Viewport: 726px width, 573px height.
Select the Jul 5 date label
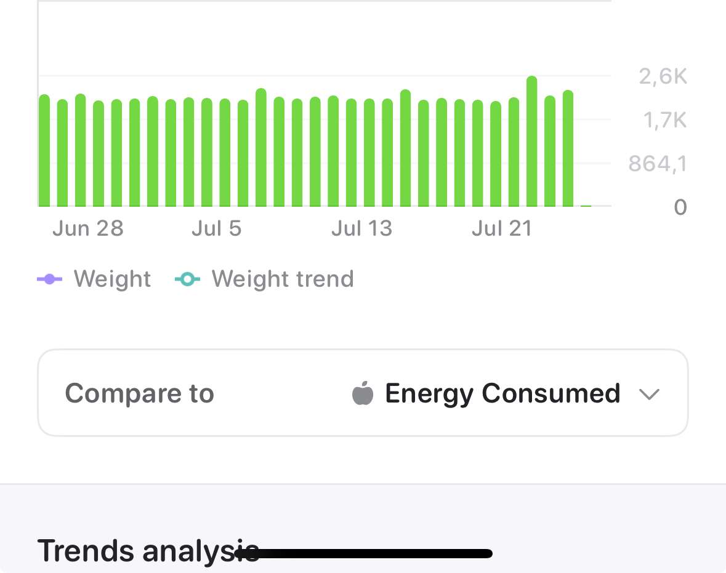(217, 228)
